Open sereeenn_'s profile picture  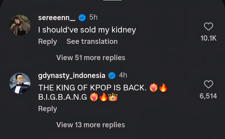click(20, 25)
